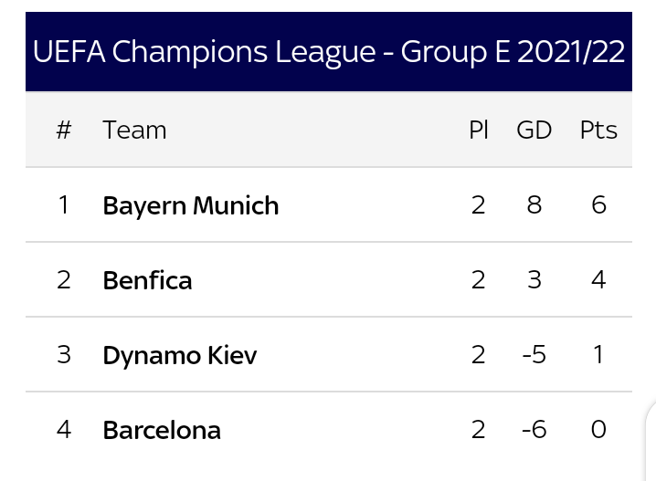Select the Dynamo Kiev team name

pyautogui.click(x=180, y=356)
